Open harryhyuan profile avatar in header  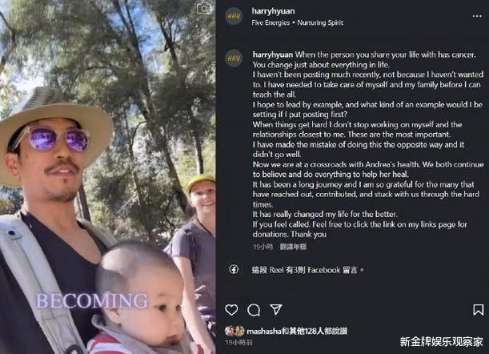click(x=234, y=15)
